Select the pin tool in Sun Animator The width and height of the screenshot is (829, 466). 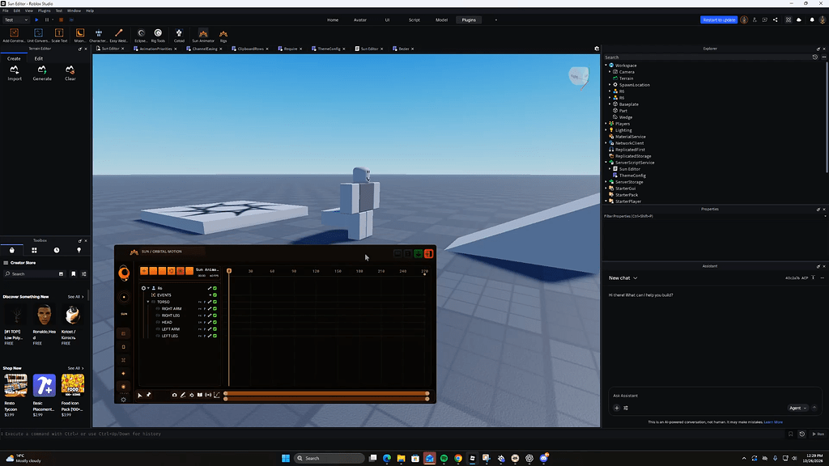[x=149, y=395]
